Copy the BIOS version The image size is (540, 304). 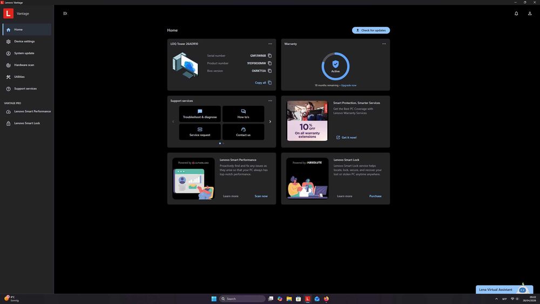(x=269, y=71)
